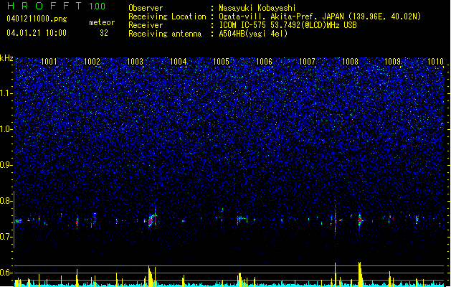Click the 1002 time marker
The height and width of the screenshot is (287, 451).
[92, 62]
